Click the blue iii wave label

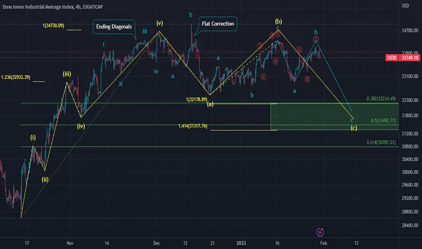point(145,32)
